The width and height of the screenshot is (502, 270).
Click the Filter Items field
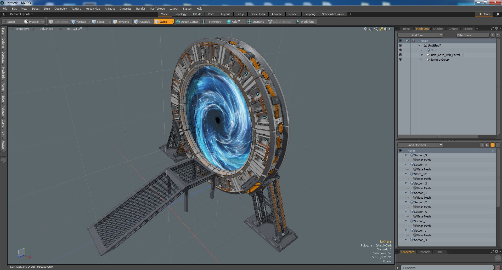click(x=472, y=35)
